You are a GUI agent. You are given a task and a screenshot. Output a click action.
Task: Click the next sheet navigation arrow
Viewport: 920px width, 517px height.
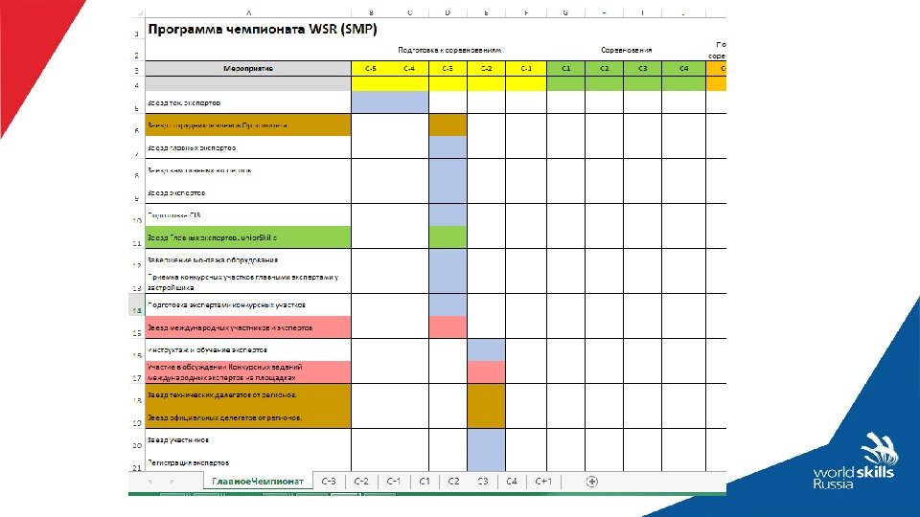pyautogui.click(x=172, y=482)
